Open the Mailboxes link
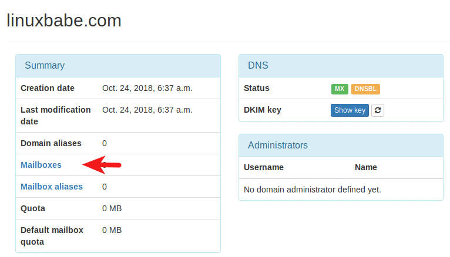This screenshot has width=450, height=257. point(41,165)
